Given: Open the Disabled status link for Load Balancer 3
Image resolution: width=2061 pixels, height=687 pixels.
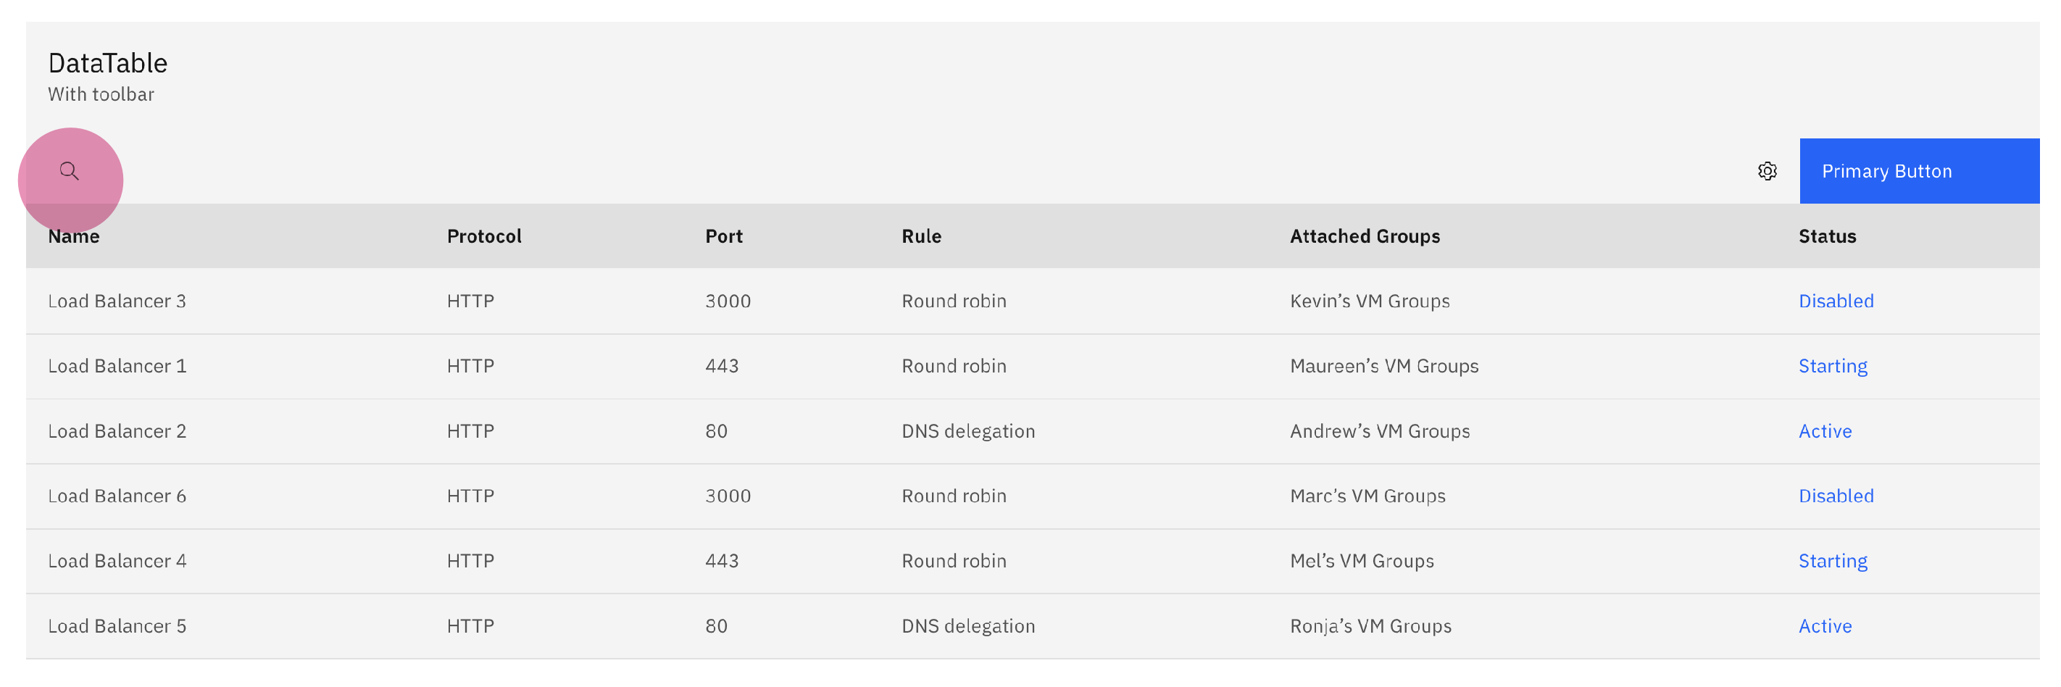Looking at the screenshot, I should [x=1836, y=301].
